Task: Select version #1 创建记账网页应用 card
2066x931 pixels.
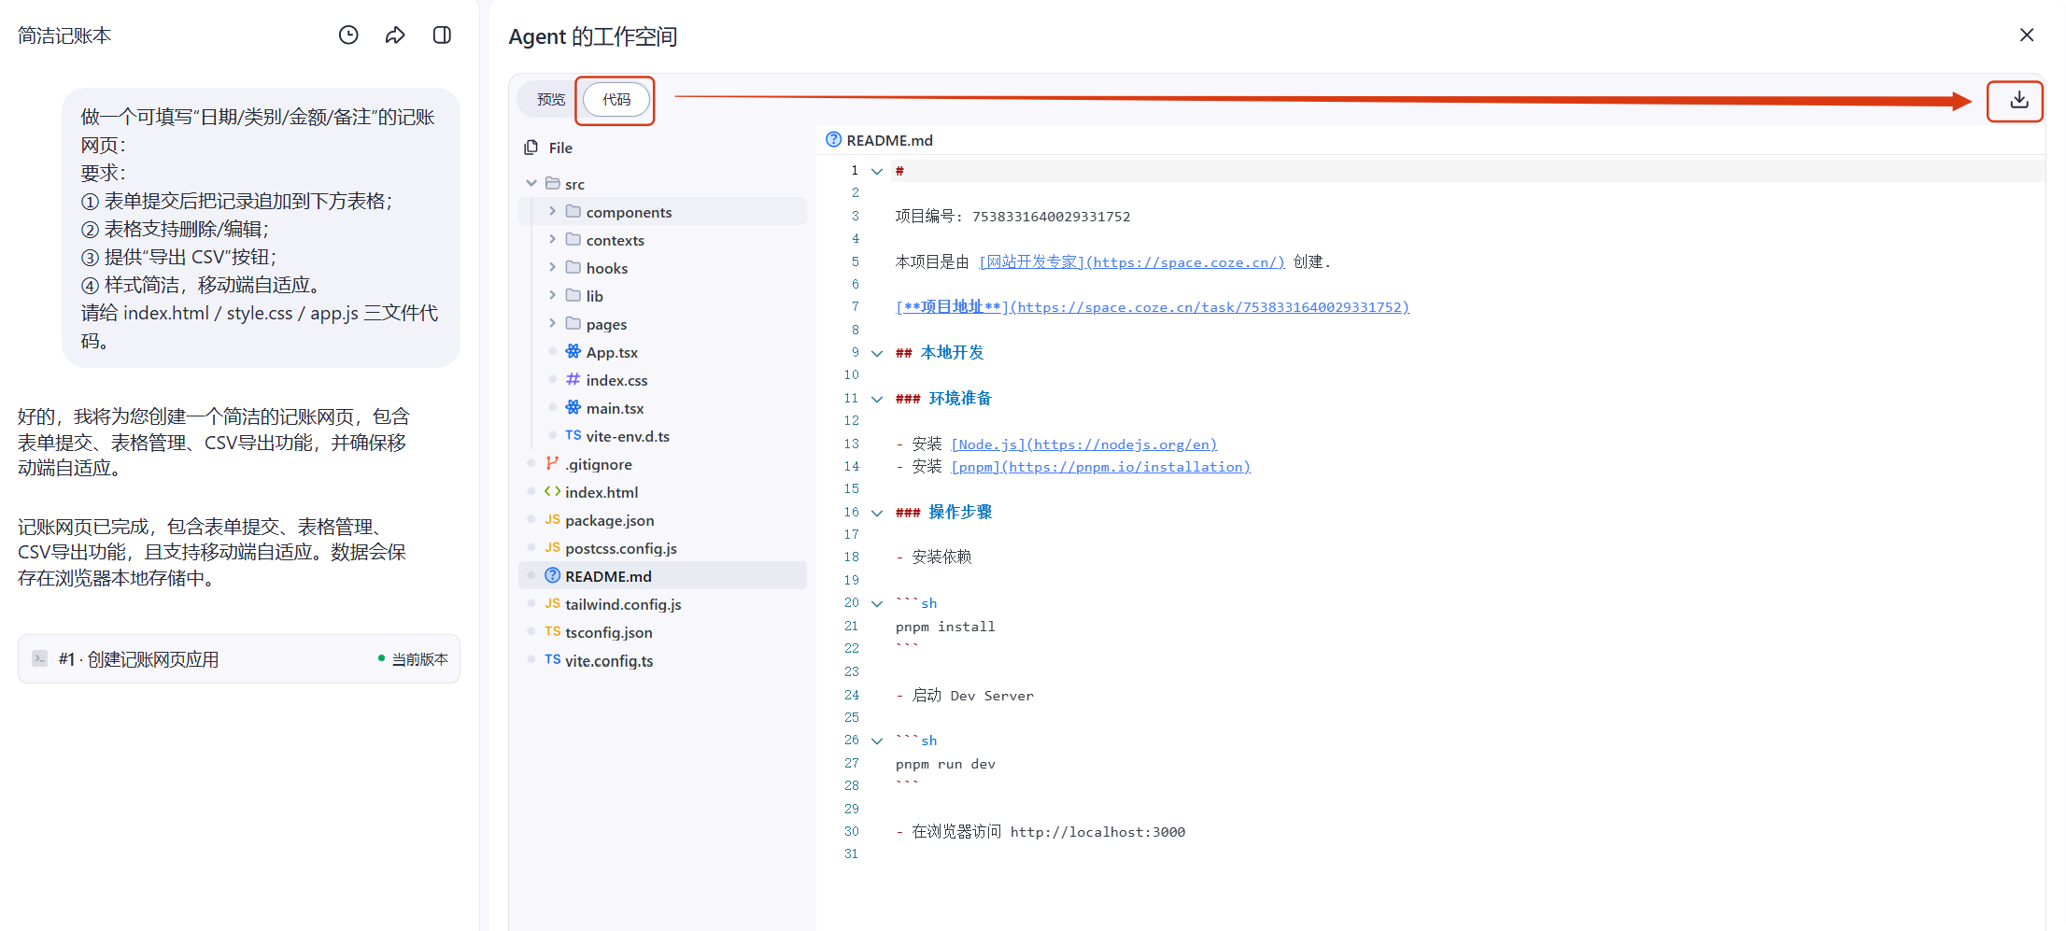Action: point(239,659)
